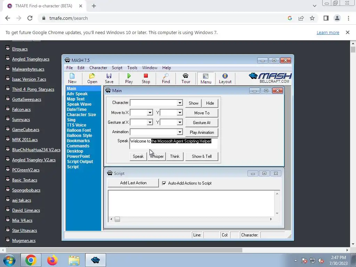Select Adv Speak in the sidebar
The image size is (356, 267).
(x=77, y=94)
